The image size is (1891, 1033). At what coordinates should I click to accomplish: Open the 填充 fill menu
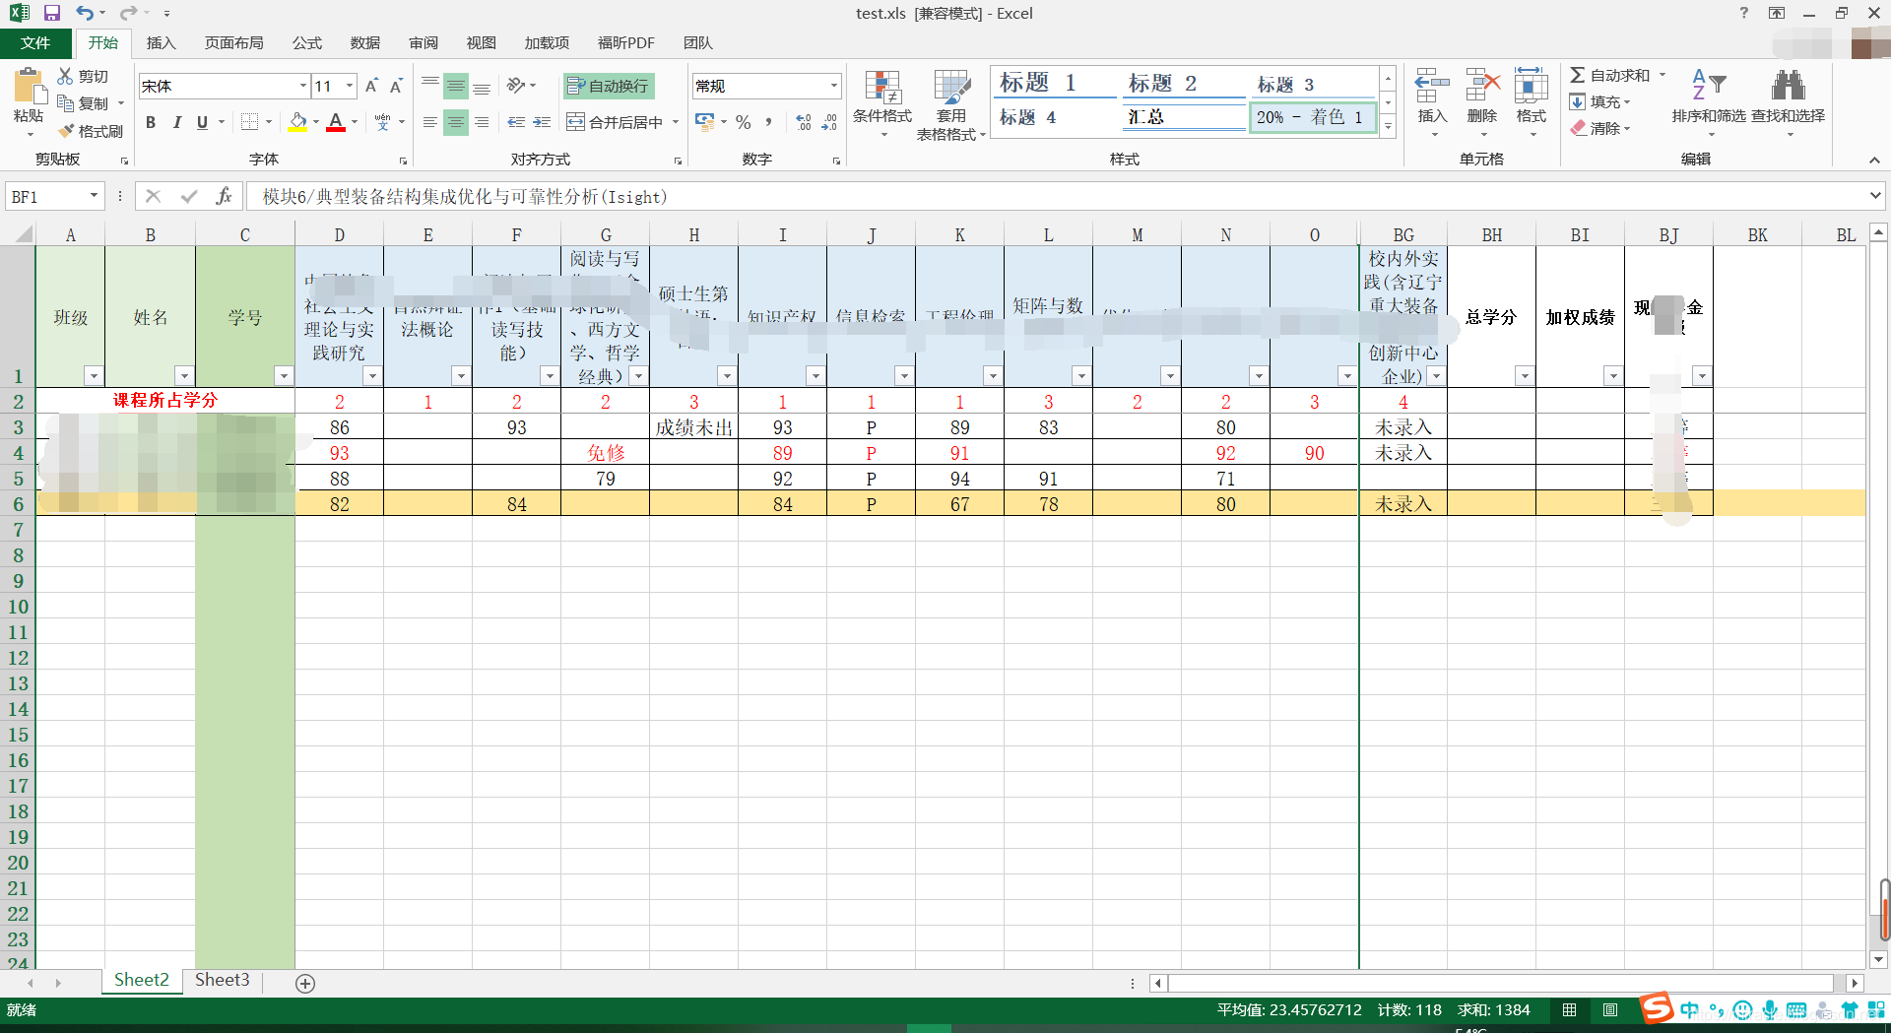tap(1599, 102)
